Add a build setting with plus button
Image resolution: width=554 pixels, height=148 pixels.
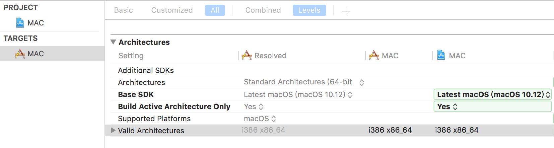346,11
